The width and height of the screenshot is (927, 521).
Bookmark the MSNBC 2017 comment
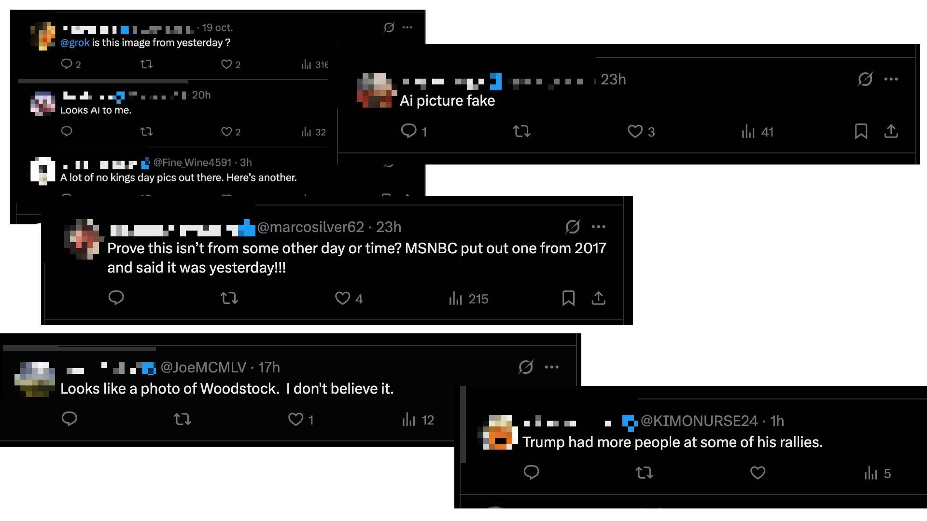[x=568, y=298]
